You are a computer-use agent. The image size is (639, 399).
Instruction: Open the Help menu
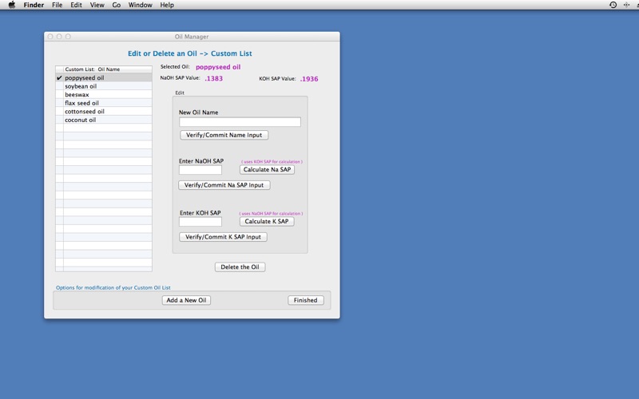click(x=167, y=5)
